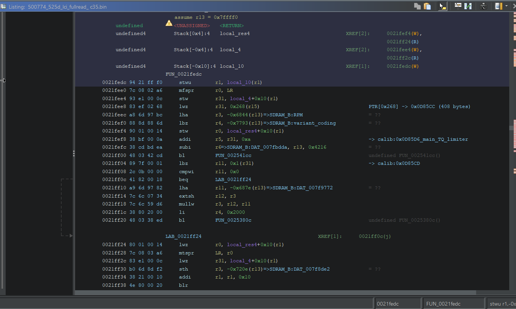Click the horizontal scrollbar under the listing
Image resolution: width=516 pixels, height=309 pixels.
[x=275, y=292]
